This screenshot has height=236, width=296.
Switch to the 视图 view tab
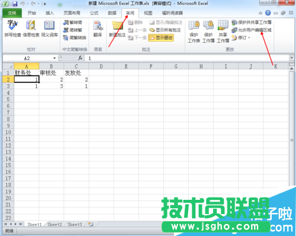click(148, 13)
